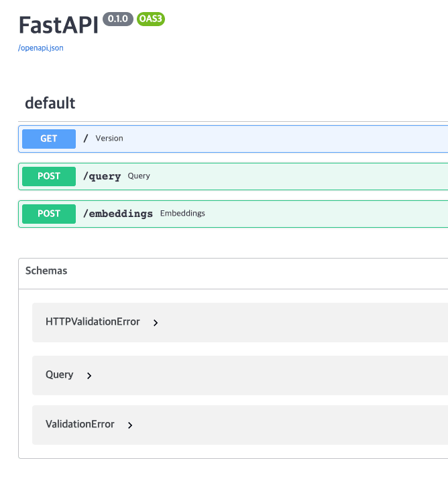Image resolution: width=448 pixels, height=493 pixels.
Task: Click the POST badge for /embeddings
Action: [x=49, y=214]
